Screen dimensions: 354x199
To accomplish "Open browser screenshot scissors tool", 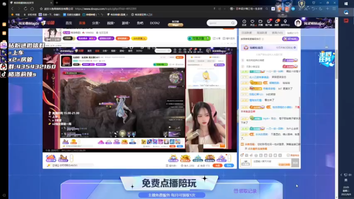I will [306, 9].
